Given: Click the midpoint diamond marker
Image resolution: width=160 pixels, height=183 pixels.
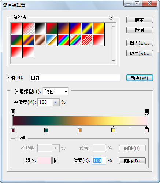Looking at the screenshot, I should [130, 128].
